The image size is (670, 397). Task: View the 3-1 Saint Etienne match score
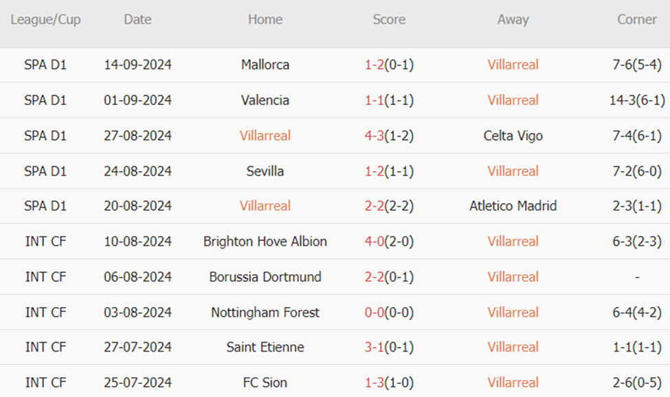click(374, 348)
